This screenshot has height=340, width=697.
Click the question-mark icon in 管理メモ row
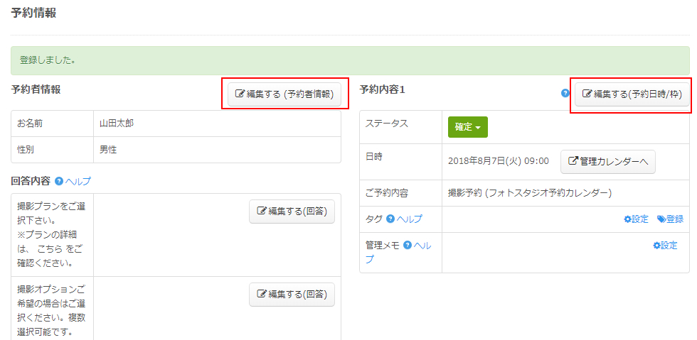[x=408, y=245]
